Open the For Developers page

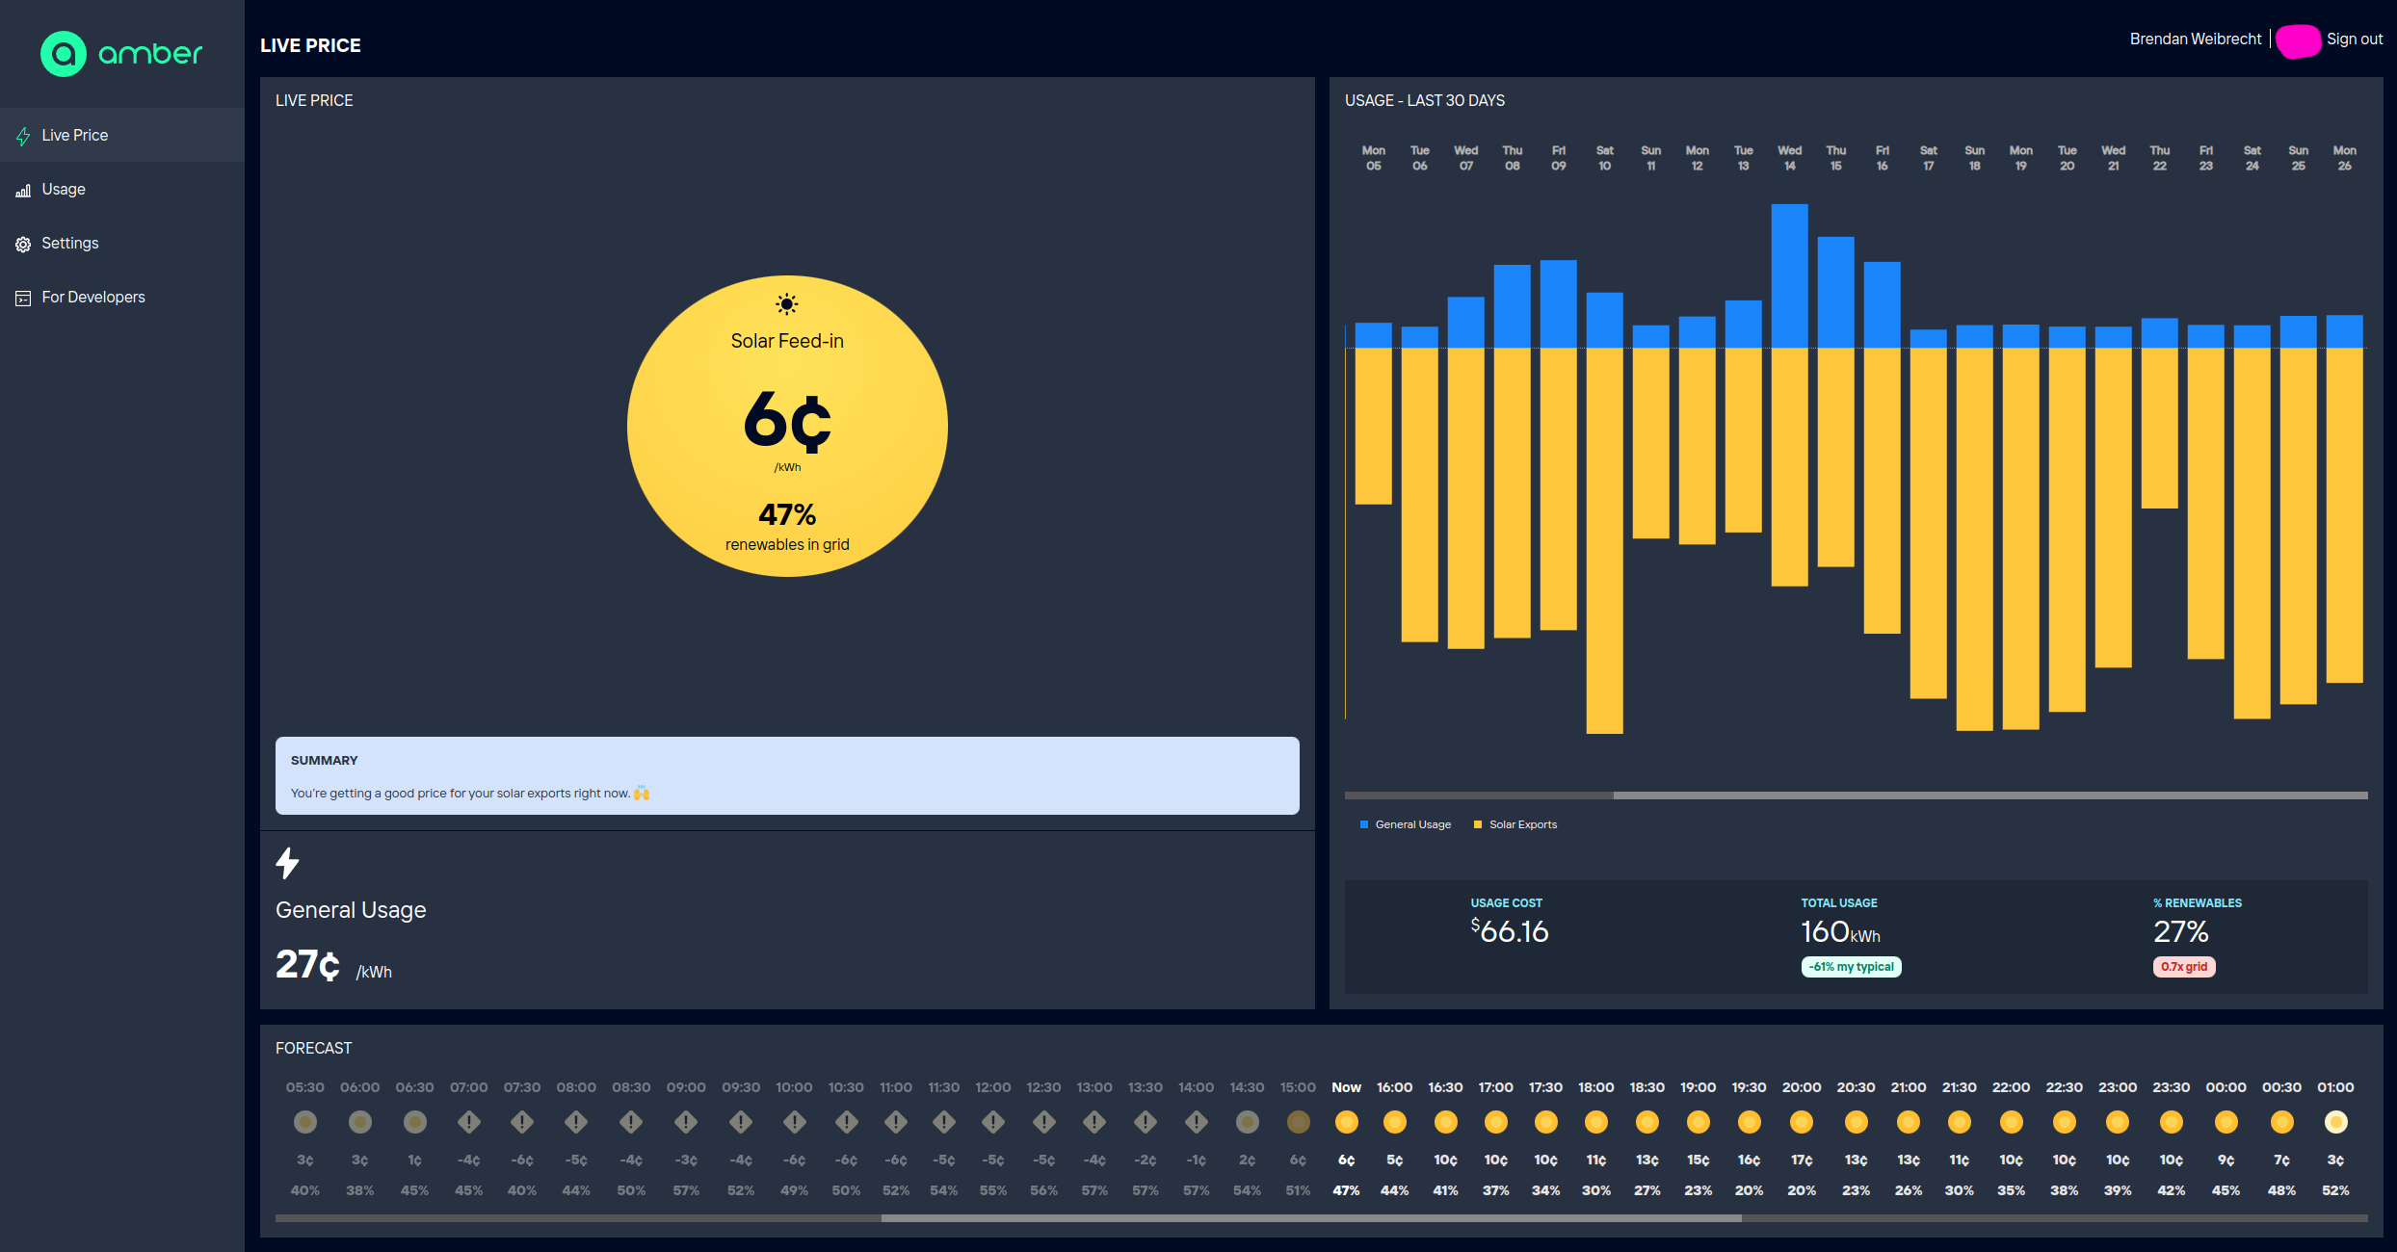(x=93, y=298)
